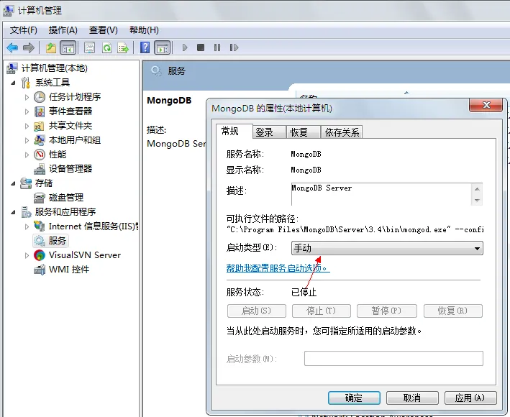Select 共享文件夹 tree item
The image size is (510, 417).
point(70,125)
